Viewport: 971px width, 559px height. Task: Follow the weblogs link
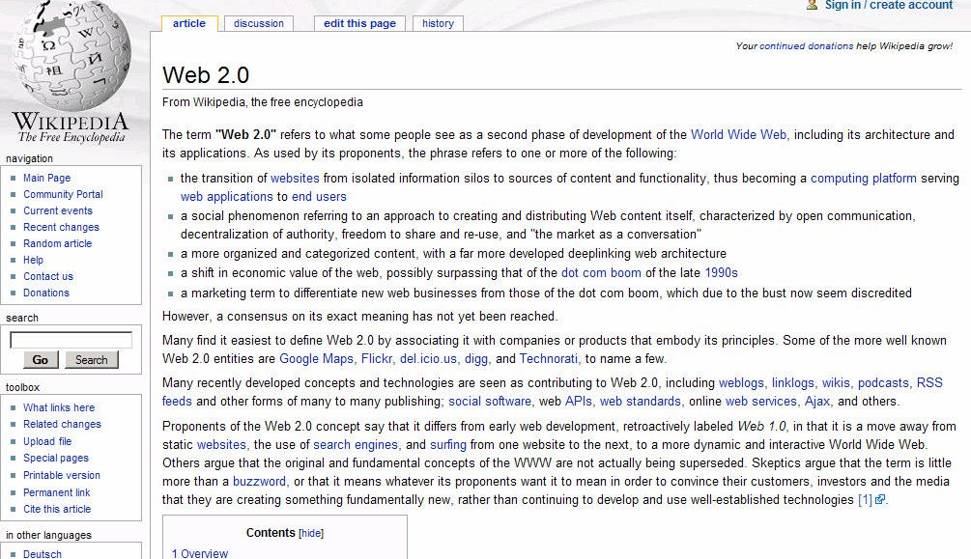pos(741,383)
